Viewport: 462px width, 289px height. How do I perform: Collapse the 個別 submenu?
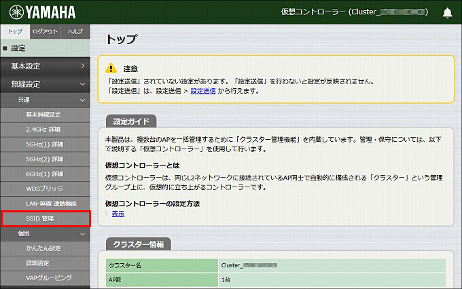tap(46, 233)
